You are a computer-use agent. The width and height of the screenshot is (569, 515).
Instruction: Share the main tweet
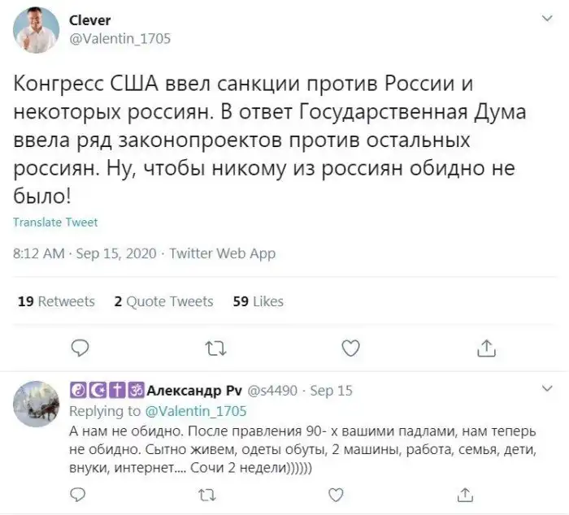tap(486, 348)
